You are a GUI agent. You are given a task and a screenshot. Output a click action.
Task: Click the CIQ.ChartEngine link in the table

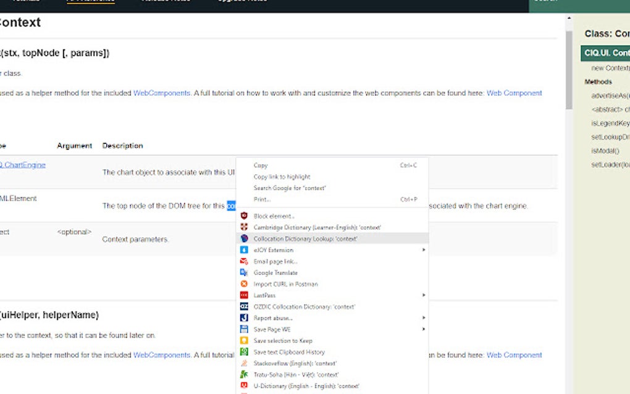coord(22,164)
